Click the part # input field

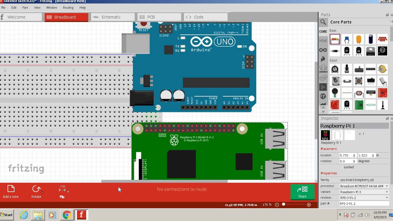click(364, 204)
